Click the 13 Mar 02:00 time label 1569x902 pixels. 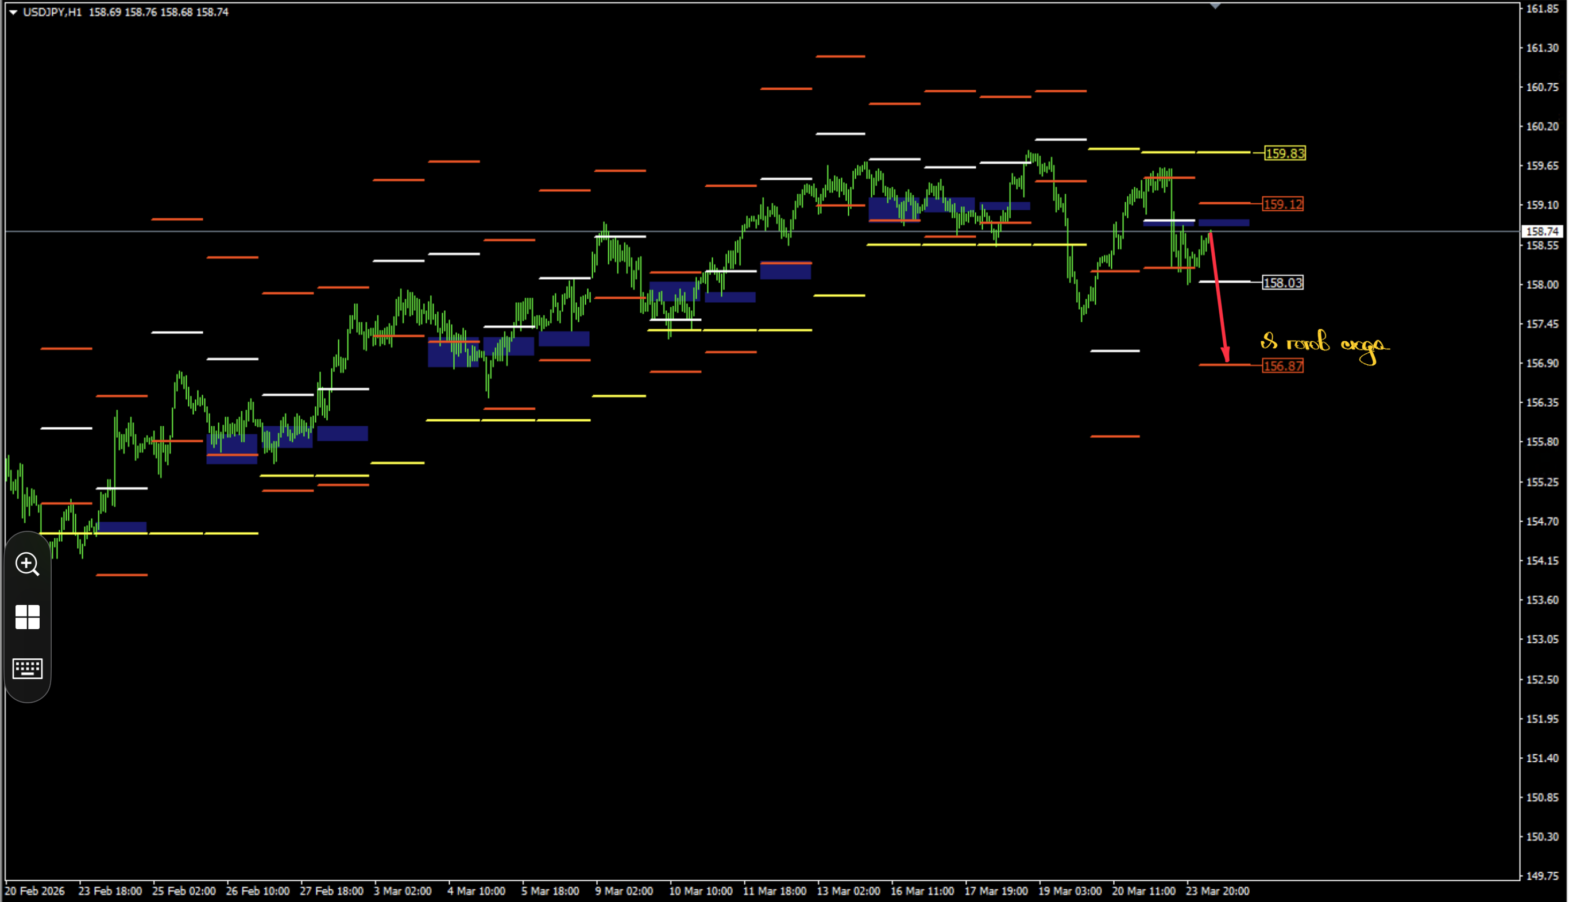click(848, 891)
